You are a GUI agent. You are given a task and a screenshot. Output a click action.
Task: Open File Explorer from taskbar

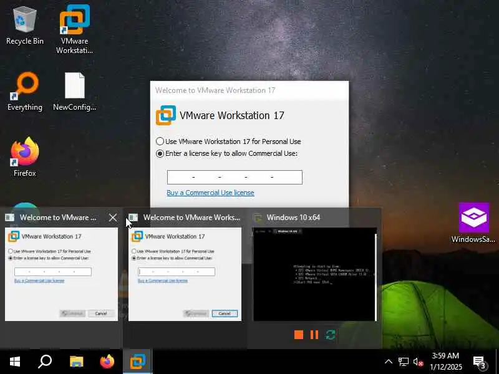[x=76, y=362]
